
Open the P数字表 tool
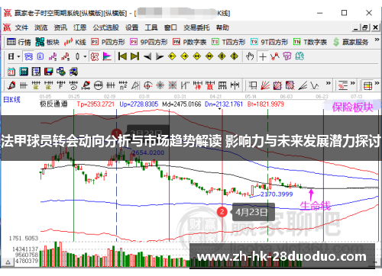(189, 42)
